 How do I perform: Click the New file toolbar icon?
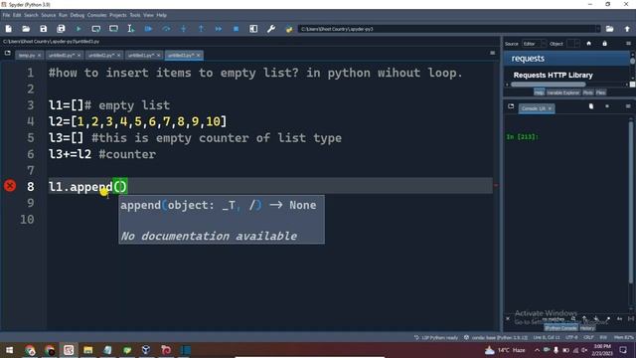point(9,29)
